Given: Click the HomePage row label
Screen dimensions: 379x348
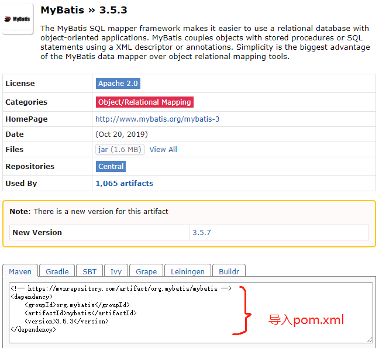Looking at the screenshot, I should 26,119.
